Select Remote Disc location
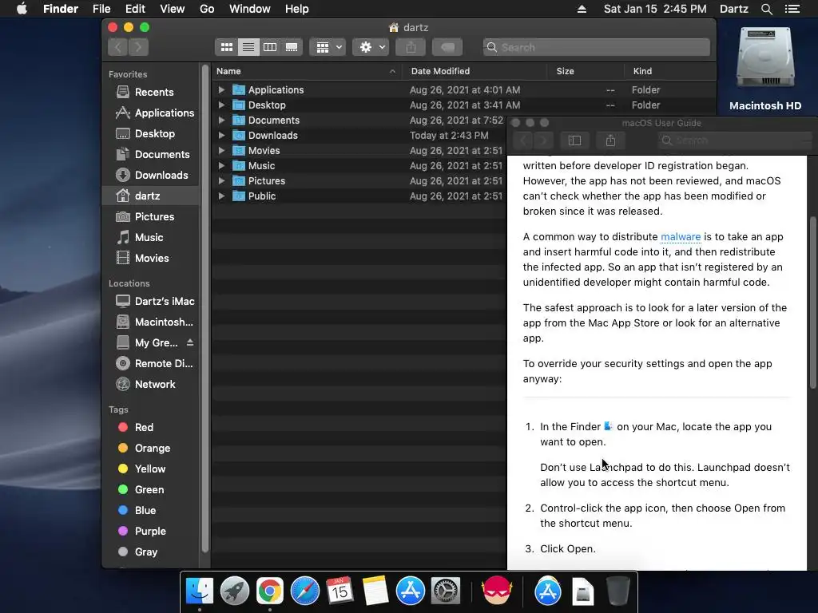 [151, 364]
